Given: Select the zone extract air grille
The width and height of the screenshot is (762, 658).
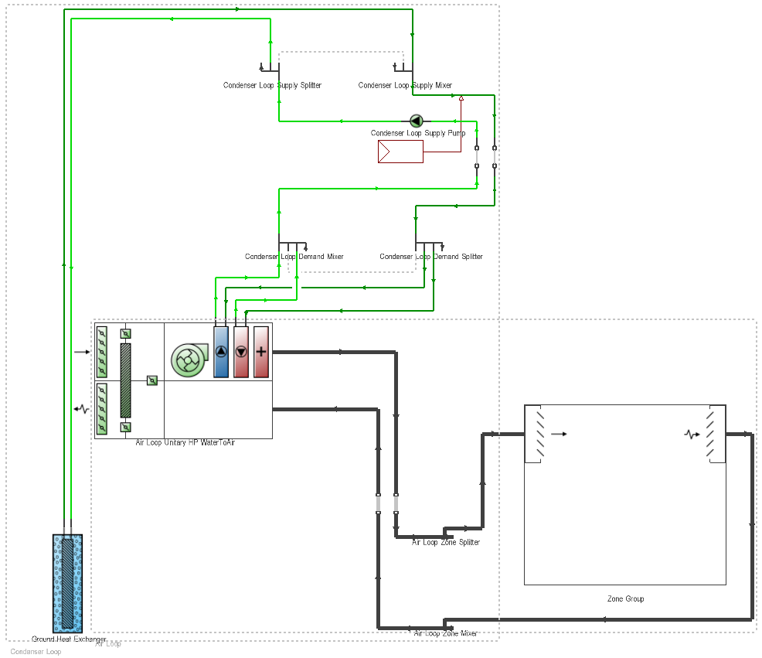Looking at the screenshot, I should coord(716,434).
